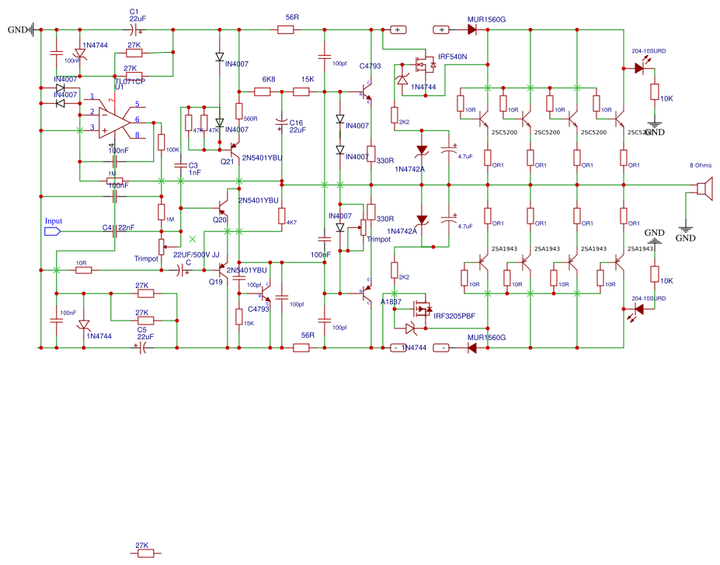The height and width of the screenshot is (565, 720).
Task: Click the Q19 transistor symbol
Action: 222,270
